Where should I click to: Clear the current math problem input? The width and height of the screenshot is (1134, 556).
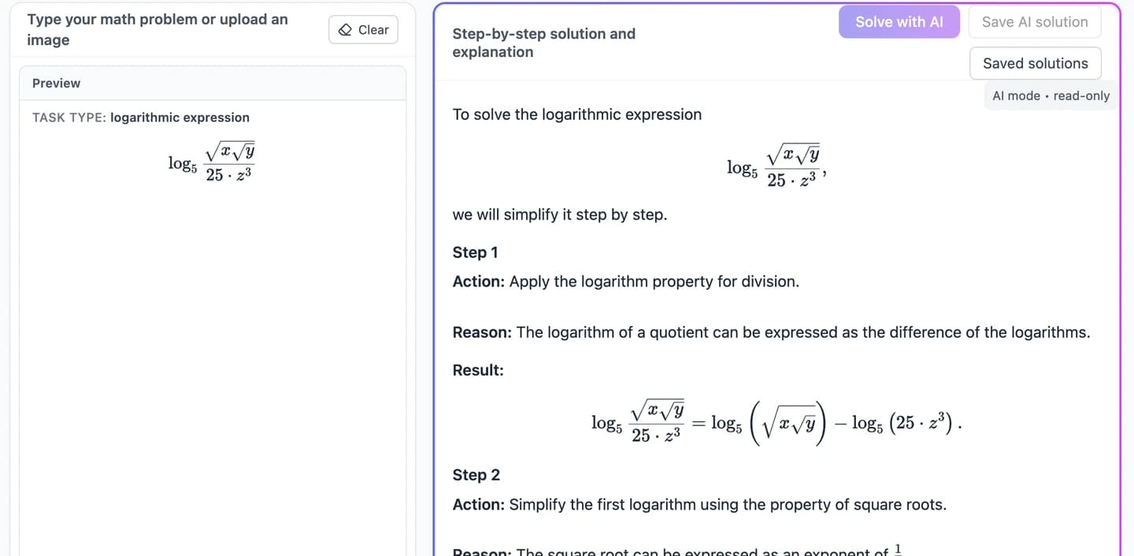coord(363,29)
